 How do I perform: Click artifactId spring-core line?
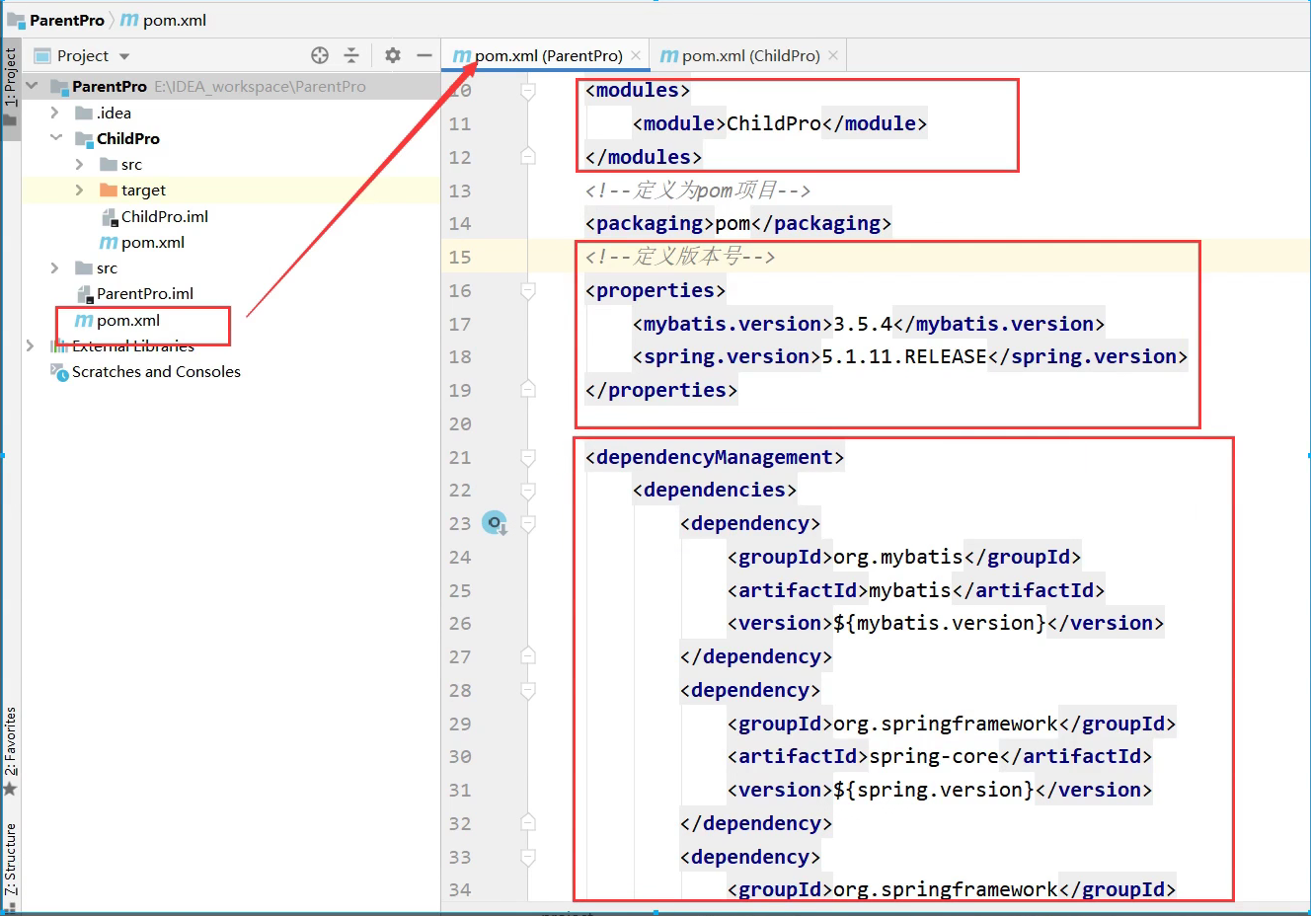(x=940, y=756)
